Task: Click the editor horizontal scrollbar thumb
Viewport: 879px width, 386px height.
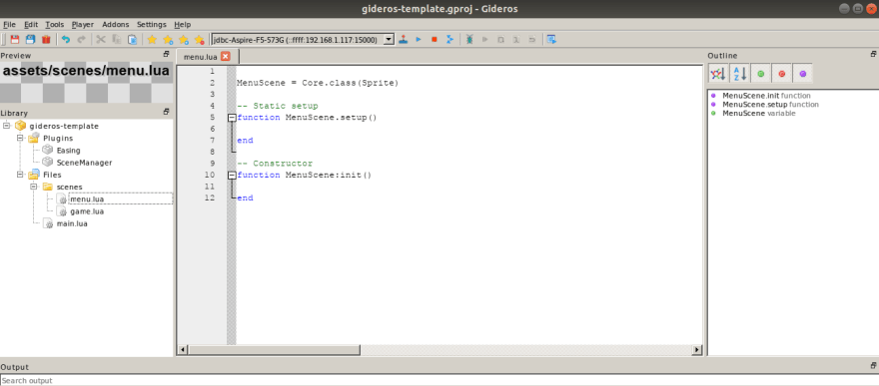Action: coord(274,350)
